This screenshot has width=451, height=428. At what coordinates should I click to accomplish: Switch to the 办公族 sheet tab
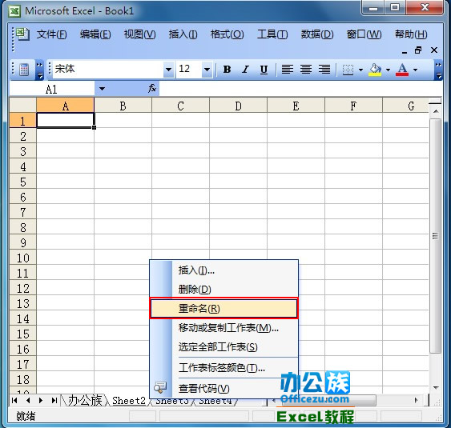click(85, 400)
